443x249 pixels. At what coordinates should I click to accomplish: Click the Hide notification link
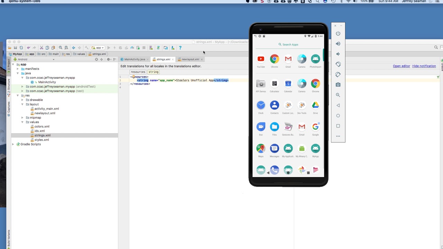[x=424, y=66]
